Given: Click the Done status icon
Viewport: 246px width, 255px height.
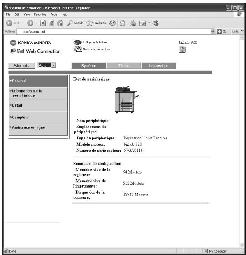Looking at the screenshot, I should (x=6, y=251).
